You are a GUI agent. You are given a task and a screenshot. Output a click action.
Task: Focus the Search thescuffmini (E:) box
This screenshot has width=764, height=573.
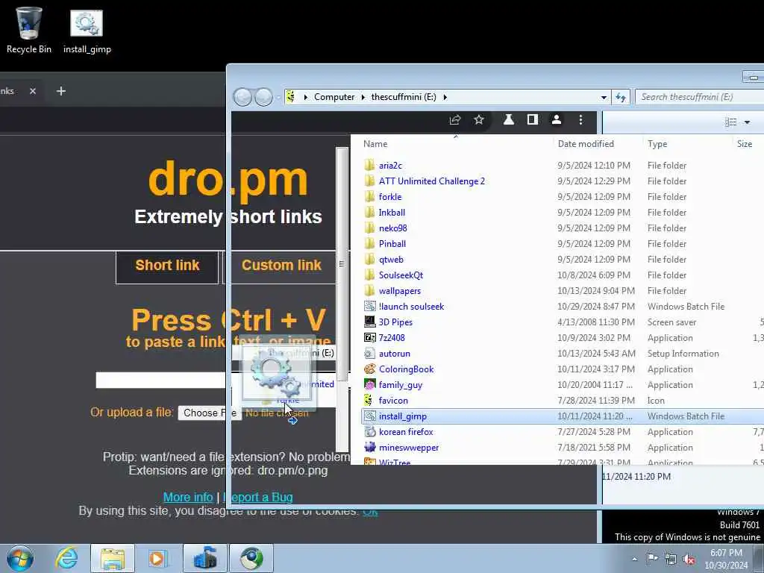pyautogui.click(x=700, y=97)
